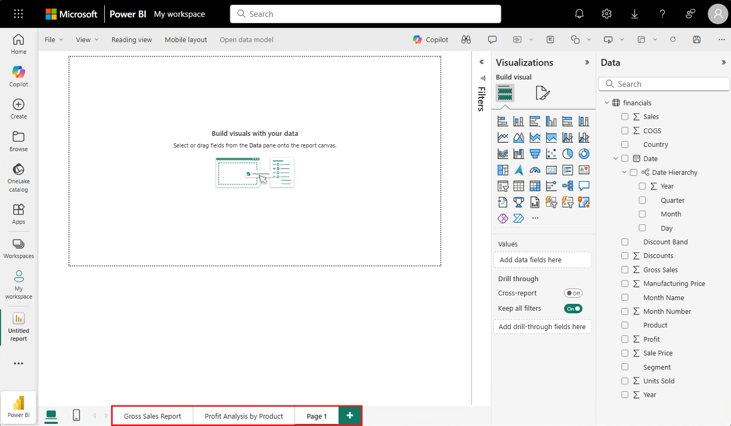This screenshot has height=426, width=731.
Task: Turn off Keep all filters
Action: (x=573, y=308)
